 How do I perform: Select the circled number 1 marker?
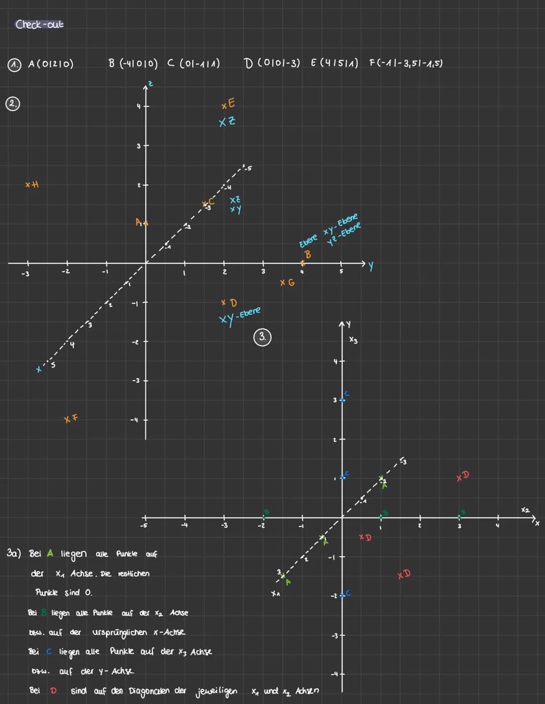(x=15, y=64)
